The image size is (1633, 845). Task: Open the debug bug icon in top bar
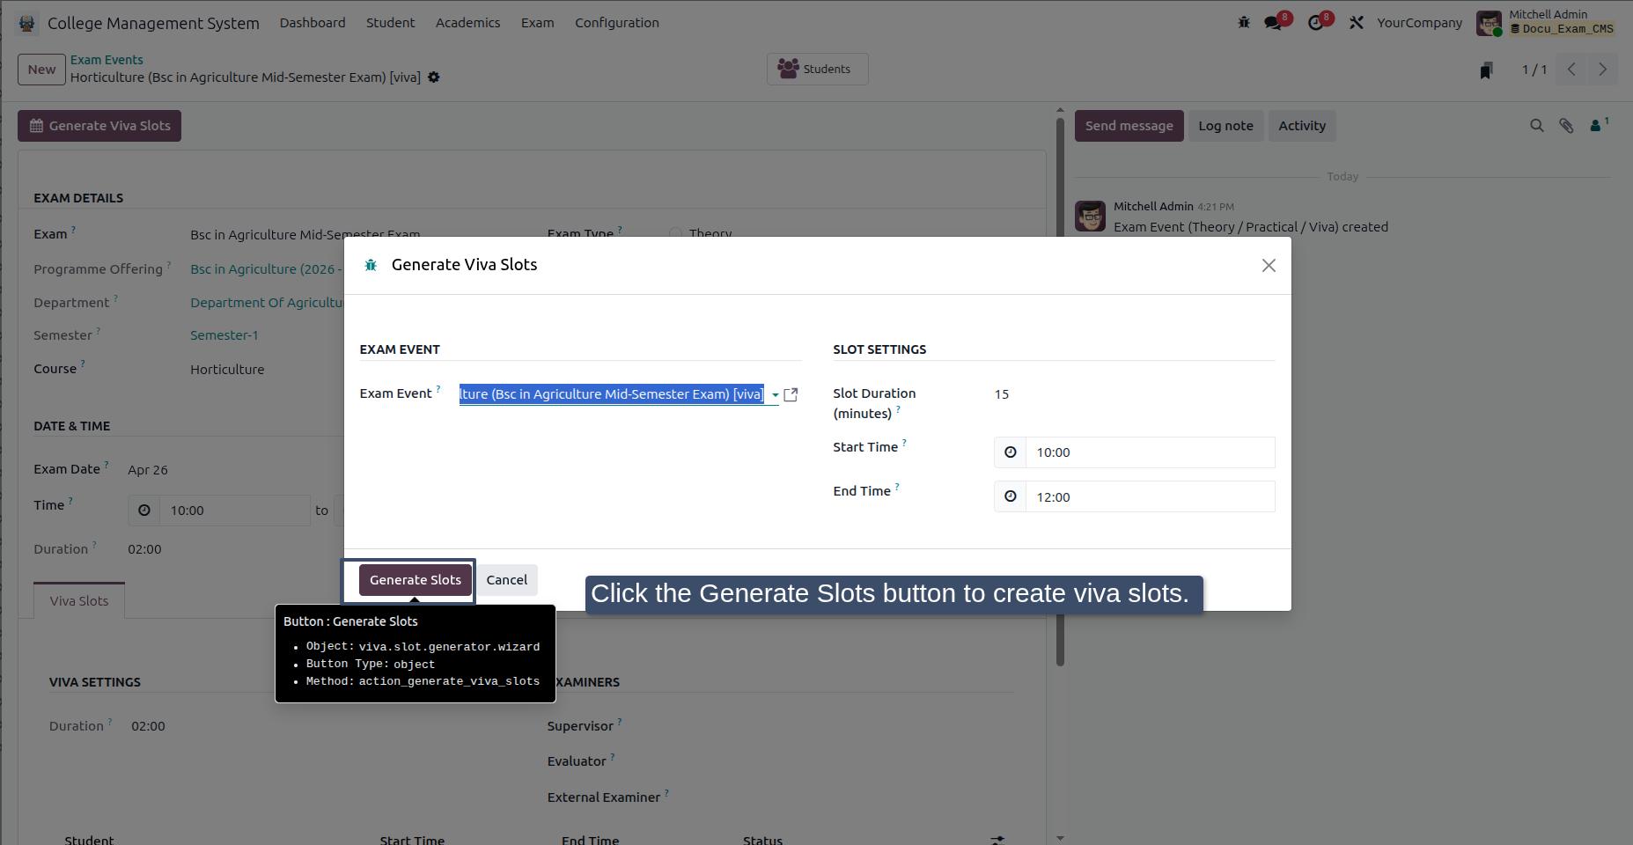pyautogui.click(x=1244, y=23)
